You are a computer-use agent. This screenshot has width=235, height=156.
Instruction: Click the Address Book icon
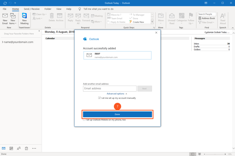pos(207,18)
